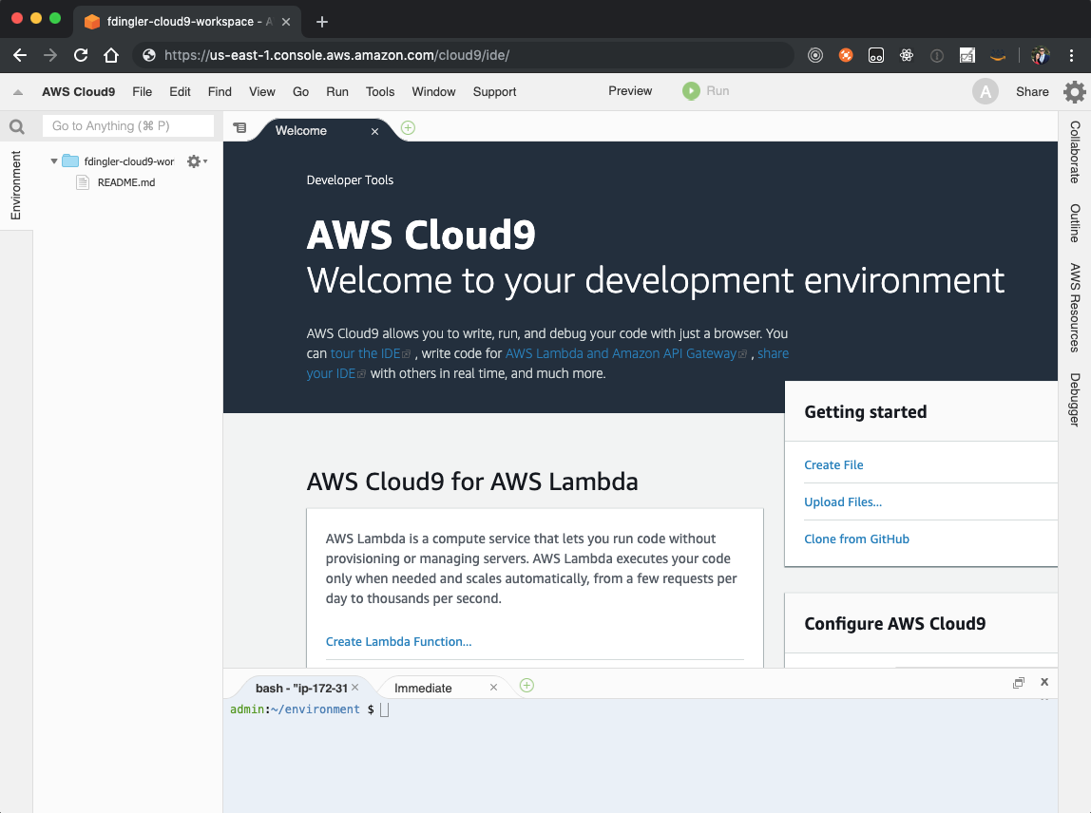Viewport: 1091px width, 813px height.
Task: Open a new browser tab
Action: [x=321, y=22]
